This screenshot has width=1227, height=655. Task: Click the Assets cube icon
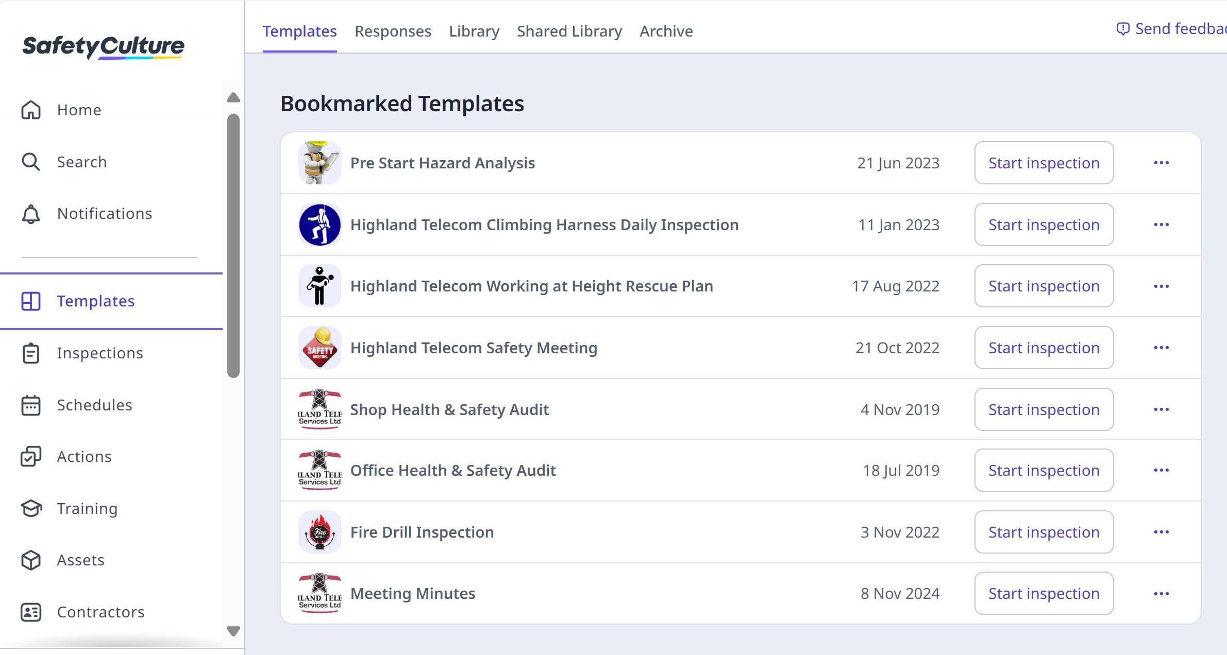pos(31,560)
